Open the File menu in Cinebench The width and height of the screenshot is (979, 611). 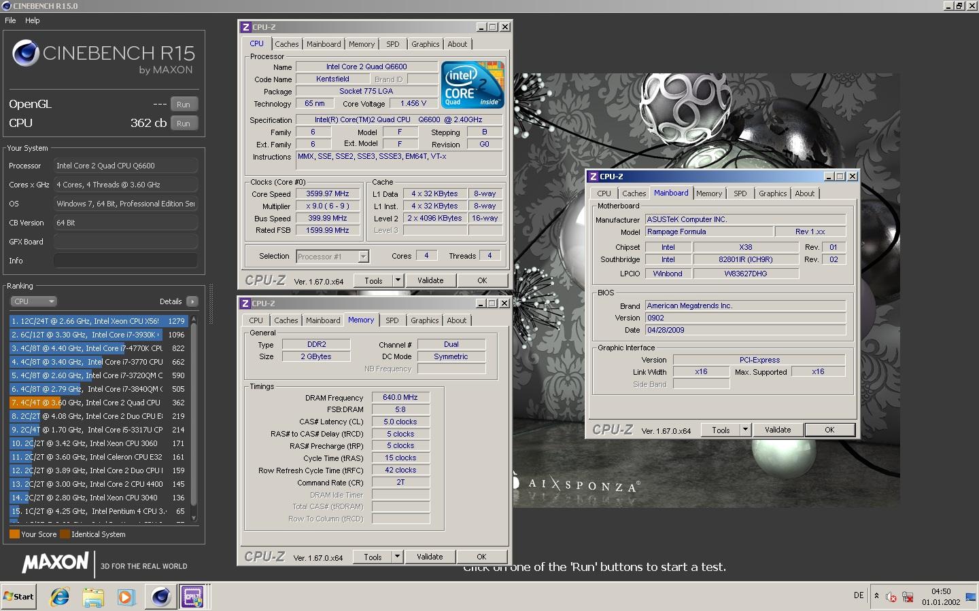tap(10, 20)
